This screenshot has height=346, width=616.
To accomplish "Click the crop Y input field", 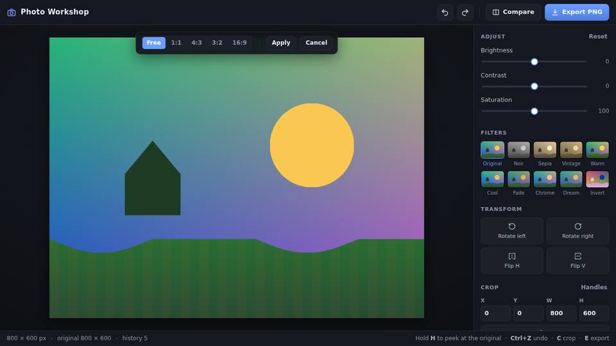I will coord(528,313).
